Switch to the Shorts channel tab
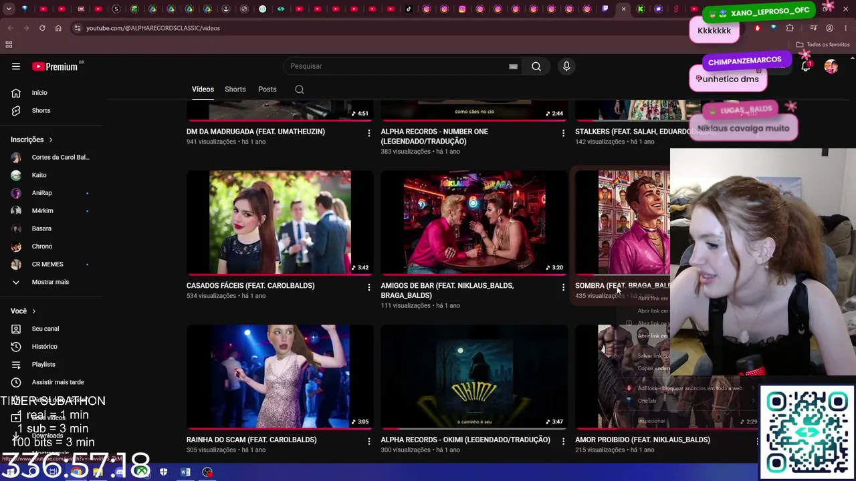 click(235, 90)
